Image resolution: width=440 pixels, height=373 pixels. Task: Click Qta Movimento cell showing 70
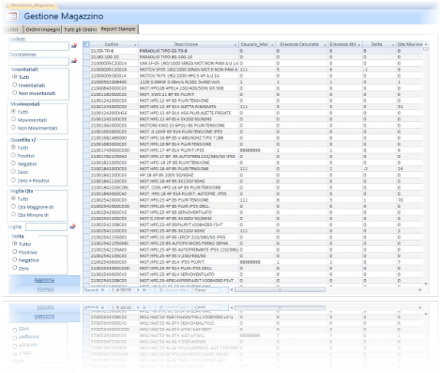pyautogui.click(x=410, y=200)
